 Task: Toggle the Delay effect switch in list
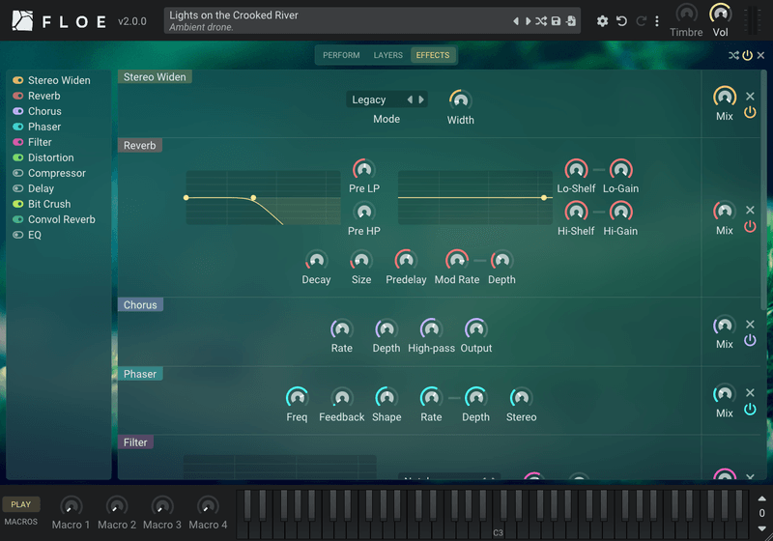click(18, 188)
